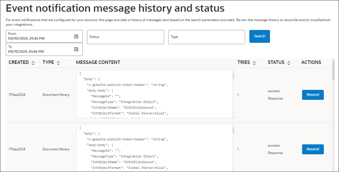The width and height of the screenshot is (339, 172).
Task: Select second row's 17Sep2024 date cell
Action: coord(17,149)
